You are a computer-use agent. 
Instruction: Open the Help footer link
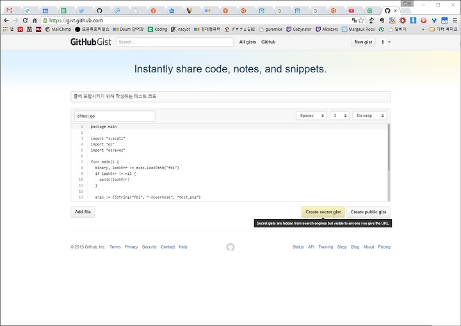pyautogui.click(x=183, y=247)
